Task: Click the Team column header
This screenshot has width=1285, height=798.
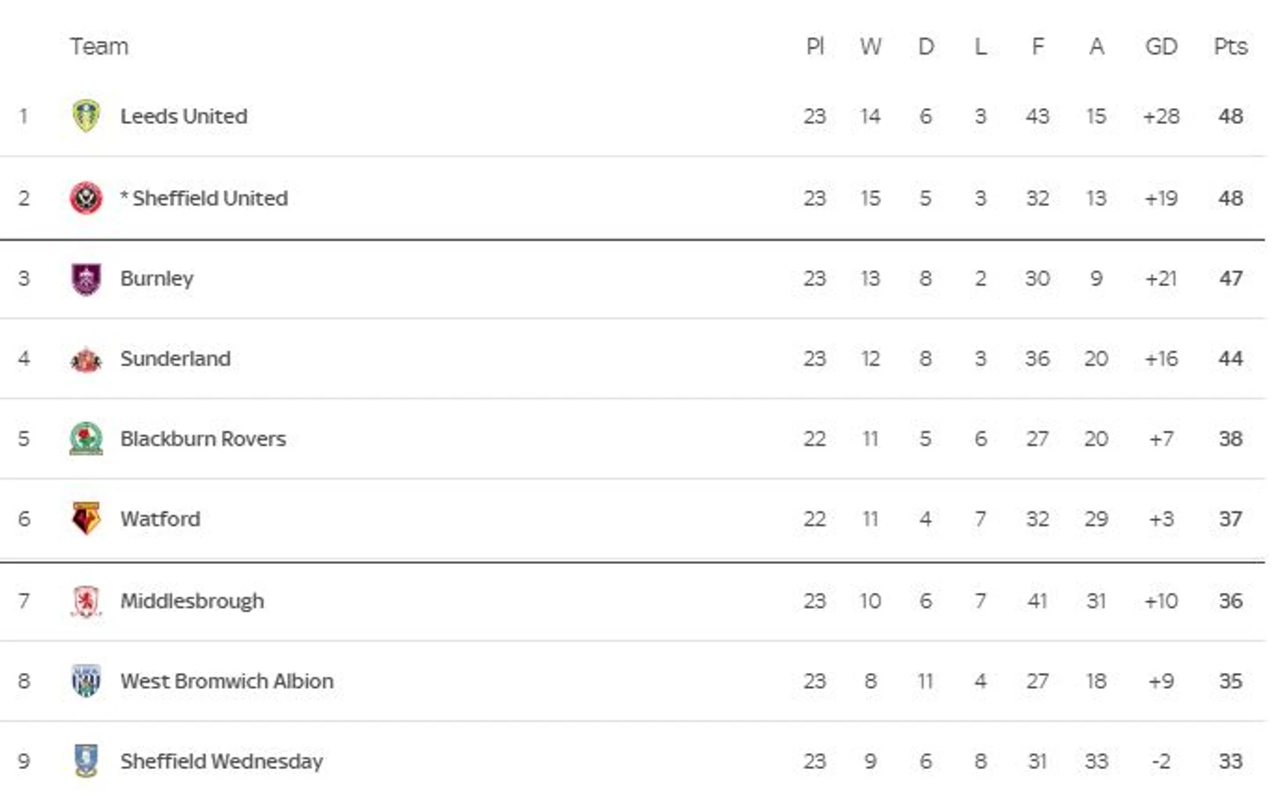Action: [99, 47]
